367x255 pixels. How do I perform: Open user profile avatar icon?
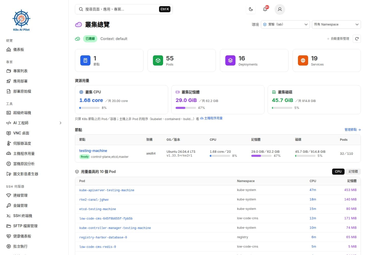click(280, 9)
